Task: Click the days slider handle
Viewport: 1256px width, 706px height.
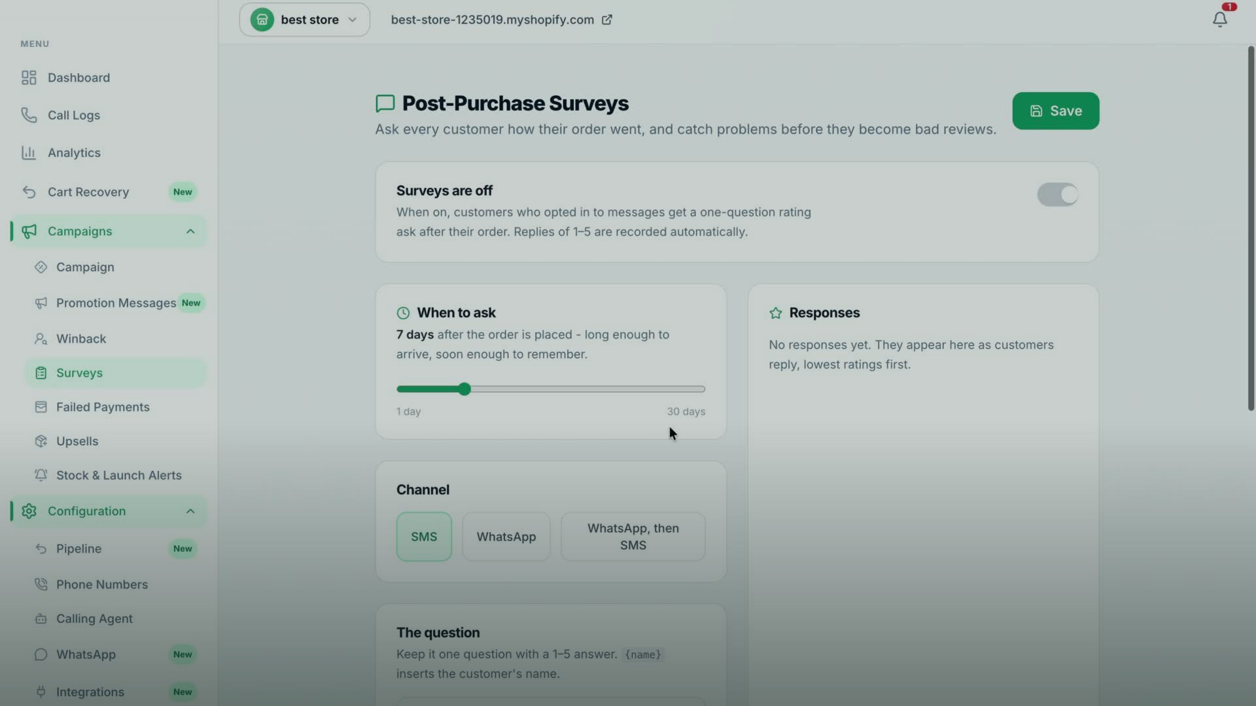Action: (464, 389)
